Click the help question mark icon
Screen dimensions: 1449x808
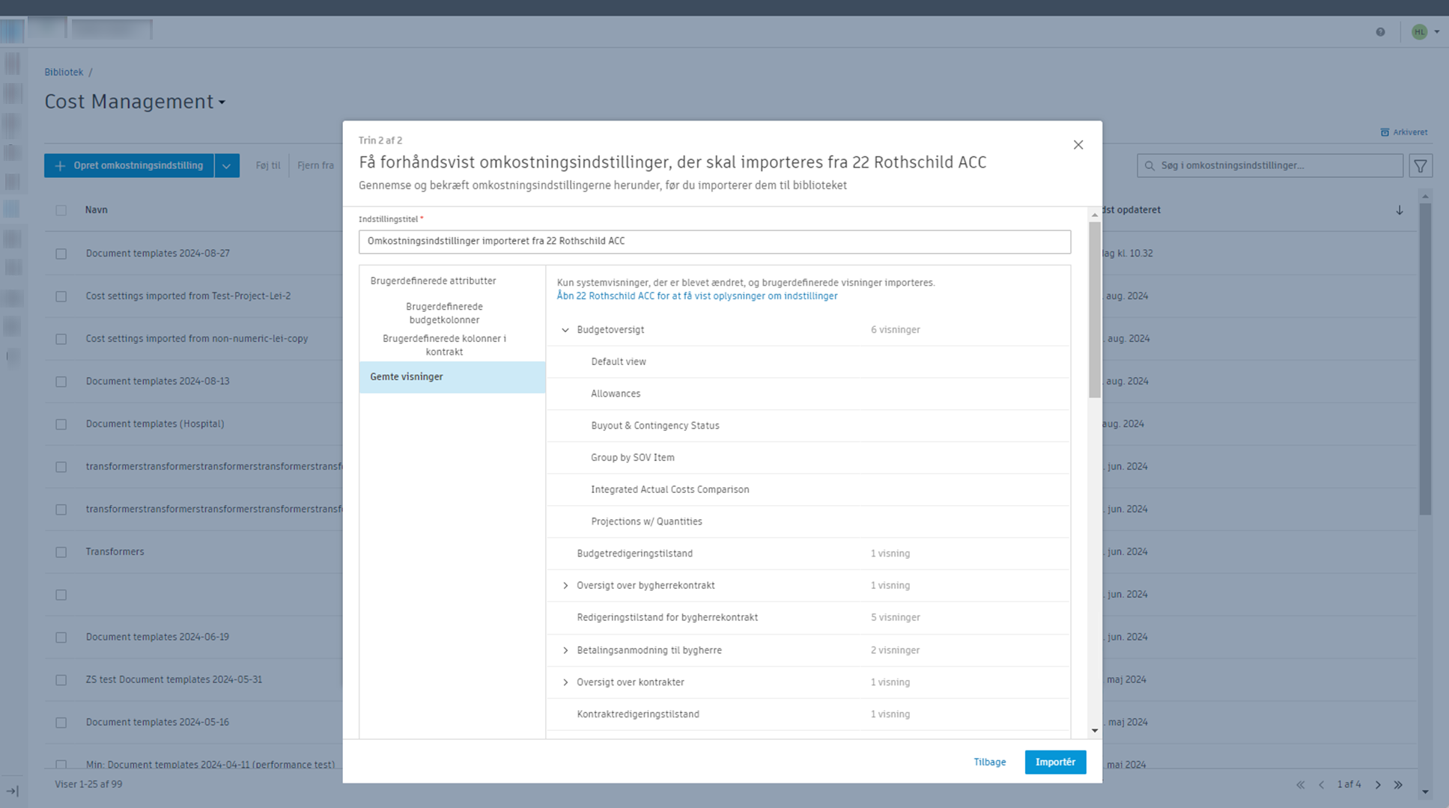[1380, 31]
